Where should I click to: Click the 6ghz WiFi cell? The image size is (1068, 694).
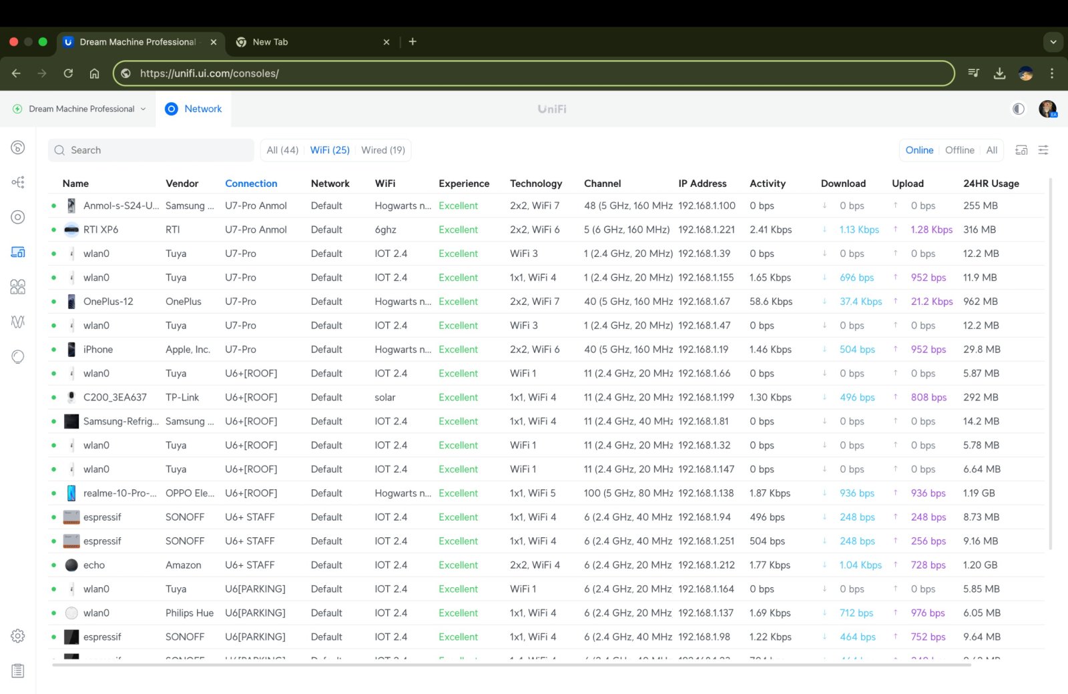[x=385, y=230]
